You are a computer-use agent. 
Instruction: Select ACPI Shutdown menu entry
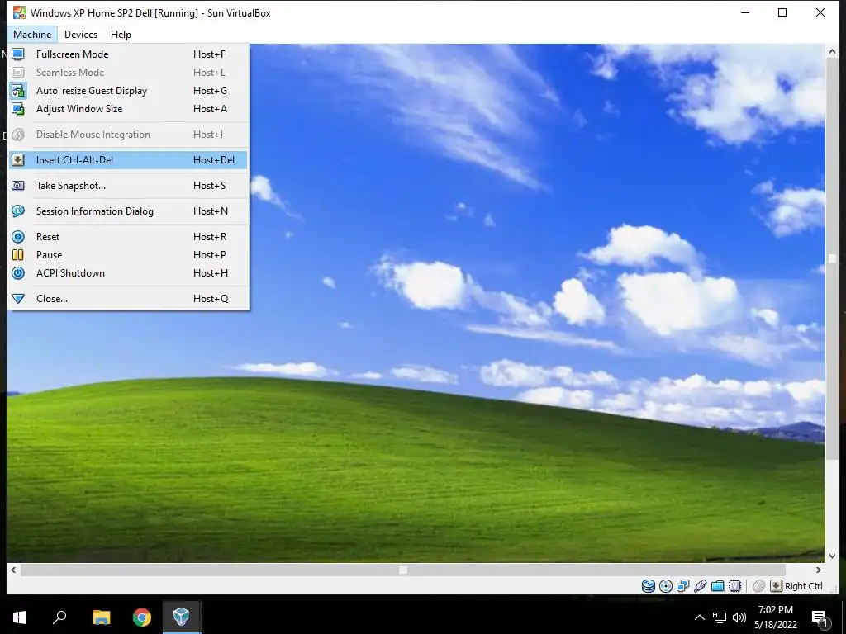[128, 273]
